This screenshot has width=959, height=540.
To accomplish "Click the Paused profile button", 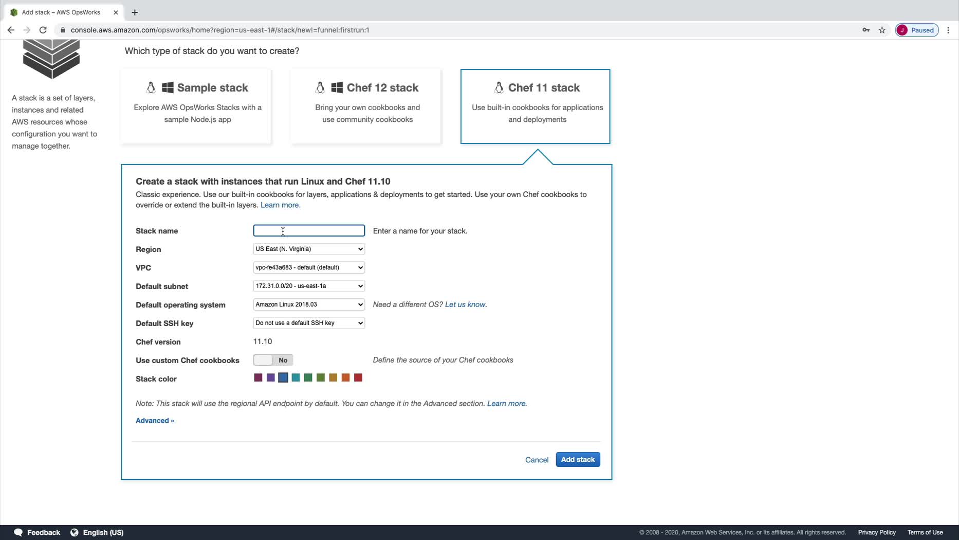I will click(917, 30).
